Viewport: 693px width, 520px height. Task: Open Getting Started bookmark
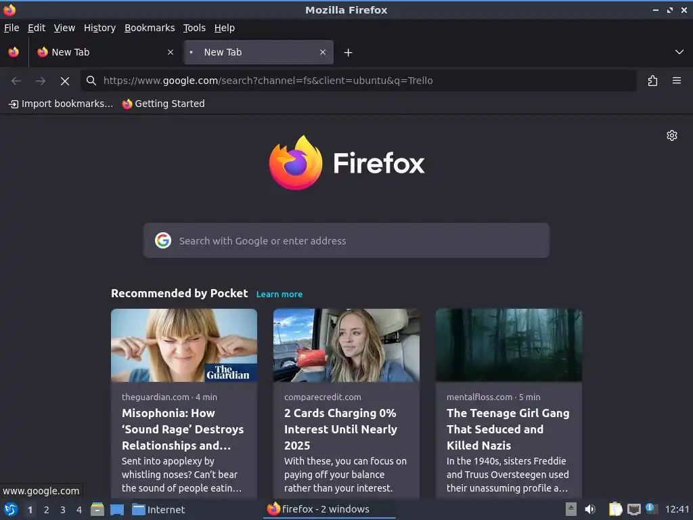[x=164, y=104]
